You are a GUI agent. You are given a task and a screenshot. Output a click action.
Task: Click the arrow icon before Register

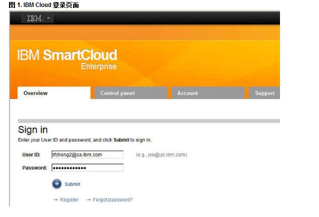click(x=55, y=200)
